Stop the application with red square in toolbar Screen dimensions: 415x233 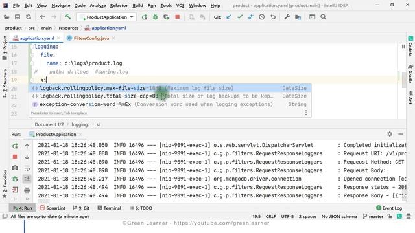[x=177, y=17]
